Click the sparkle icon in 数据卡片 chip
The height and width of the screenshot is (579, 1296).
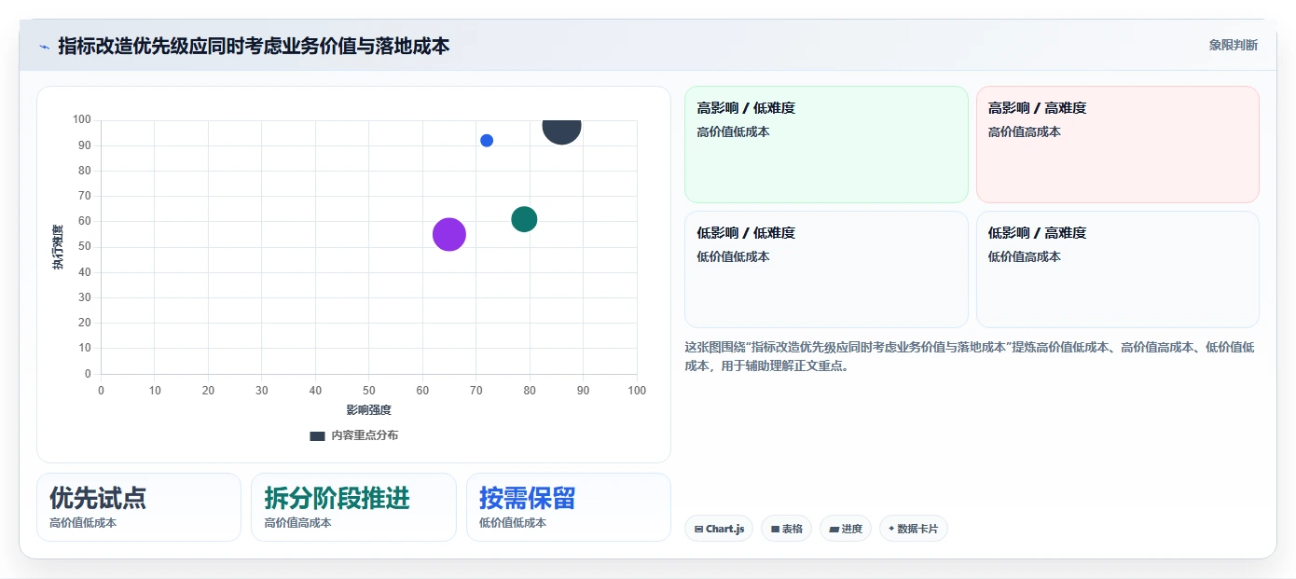coord(891,529)
